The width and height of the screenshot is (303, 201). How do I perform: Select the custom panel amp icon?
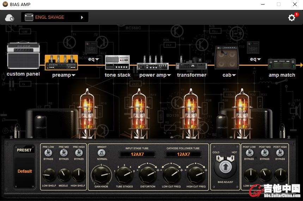click(x=23, y=56)
